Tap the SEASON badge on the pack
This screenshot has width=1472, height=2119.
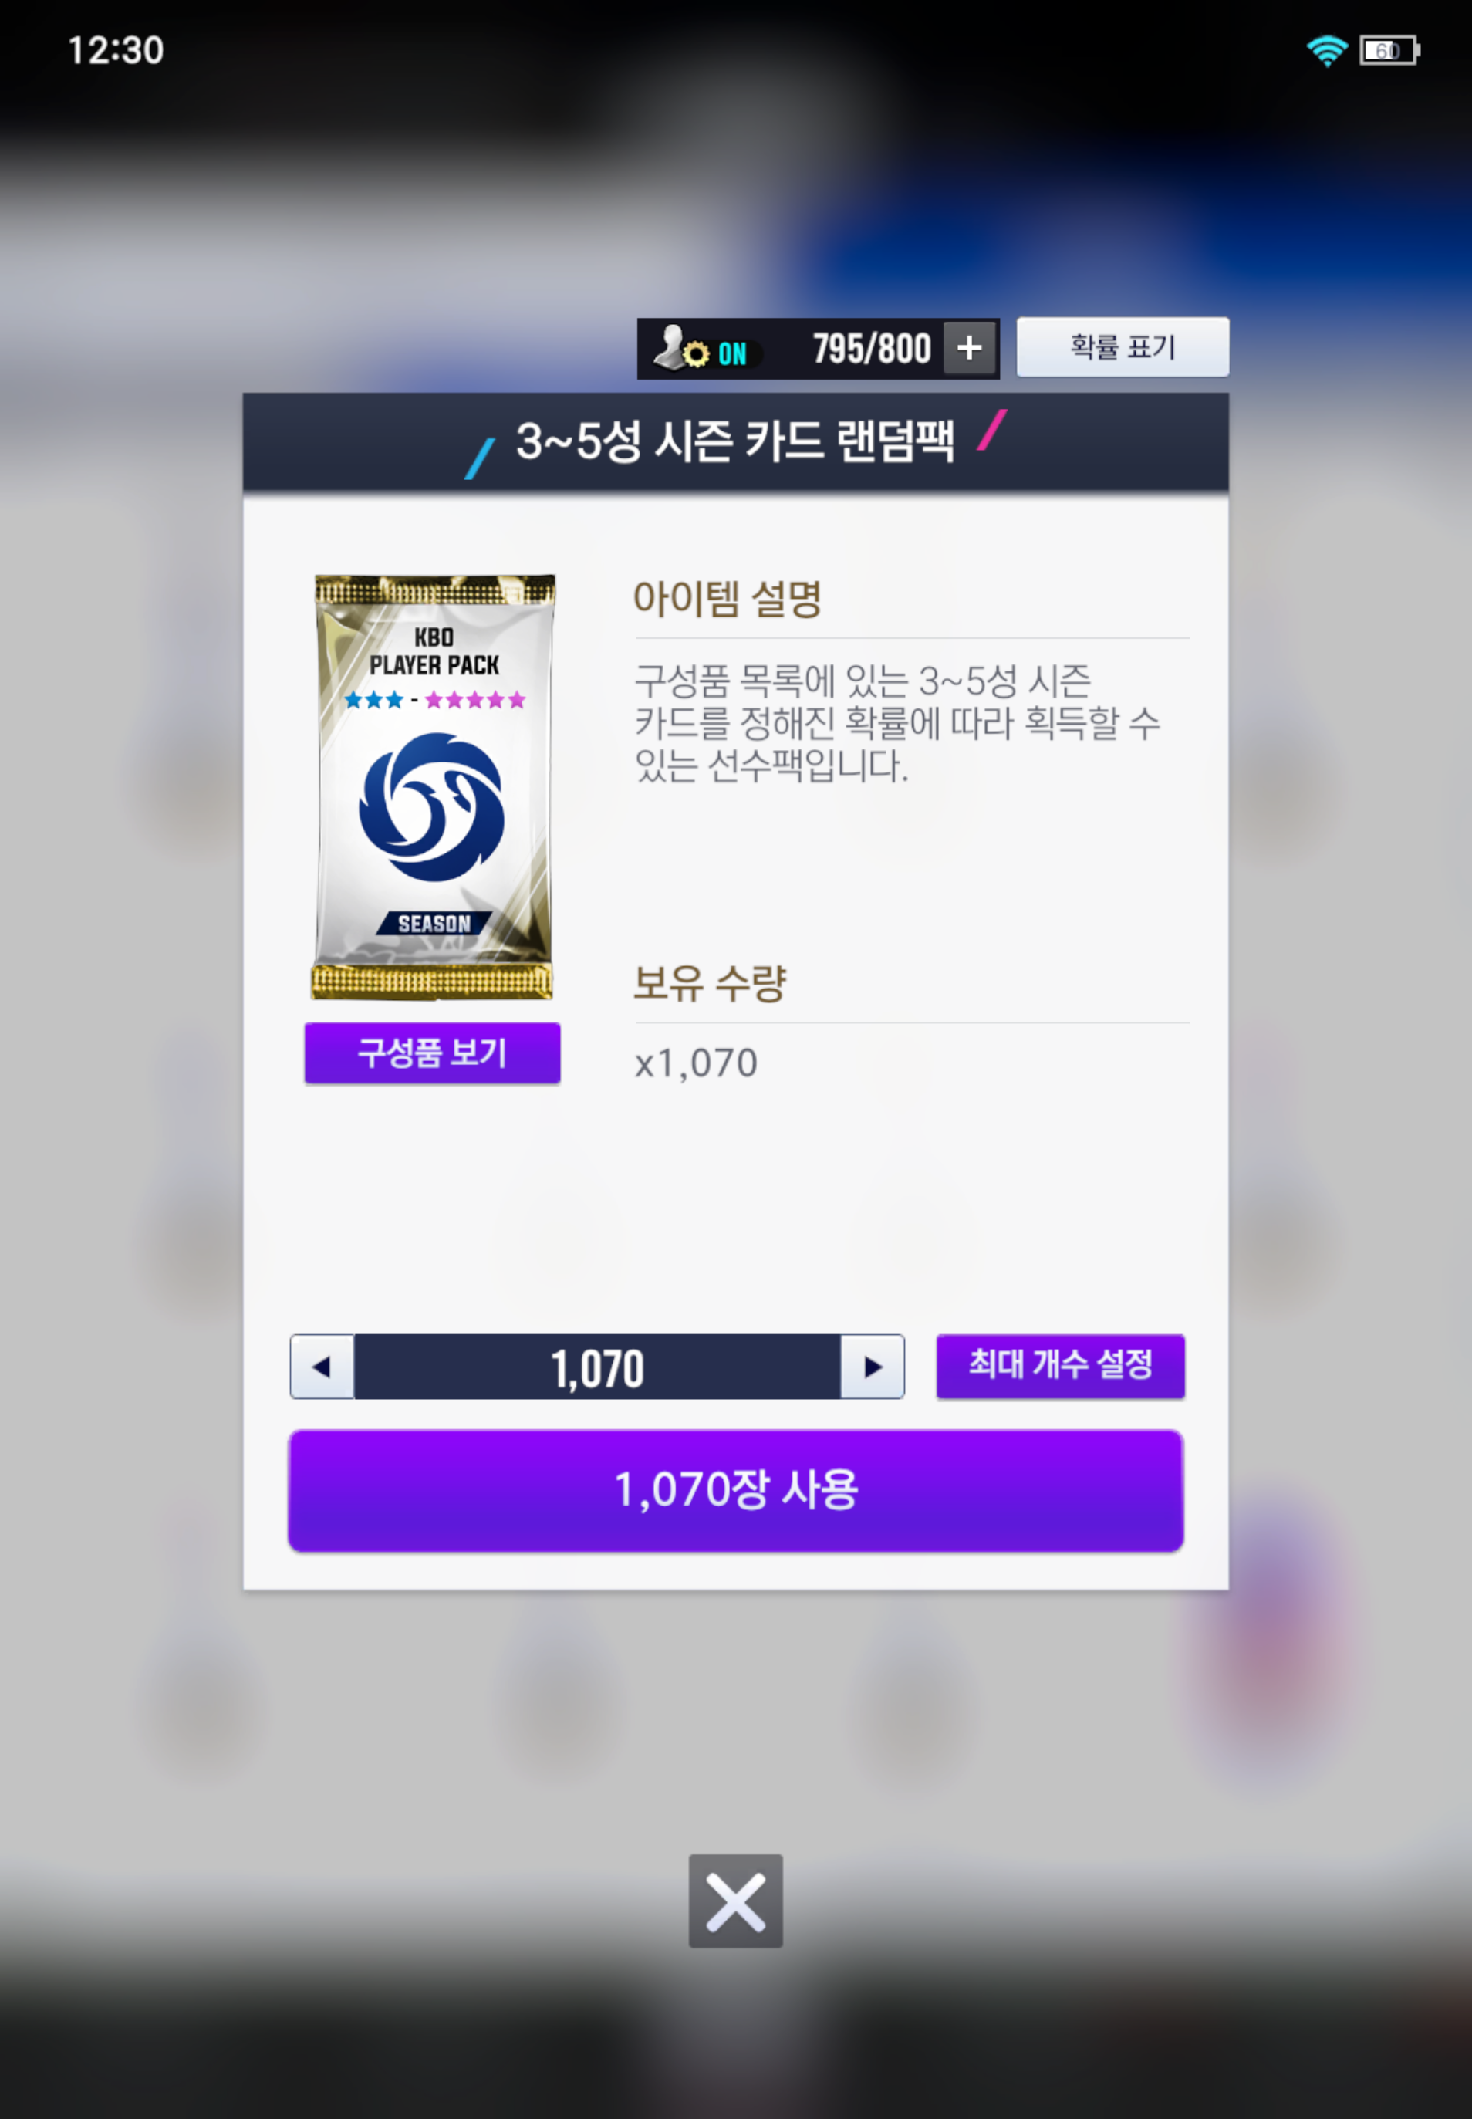click(x=434, y=922)
